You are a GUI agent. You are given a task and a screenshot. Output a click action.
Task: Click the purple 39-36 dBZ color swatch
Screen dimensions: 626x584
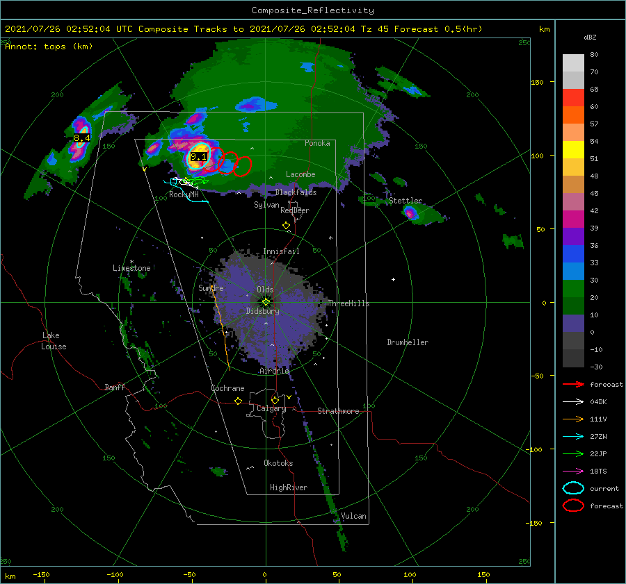click(x=573, y=237)
